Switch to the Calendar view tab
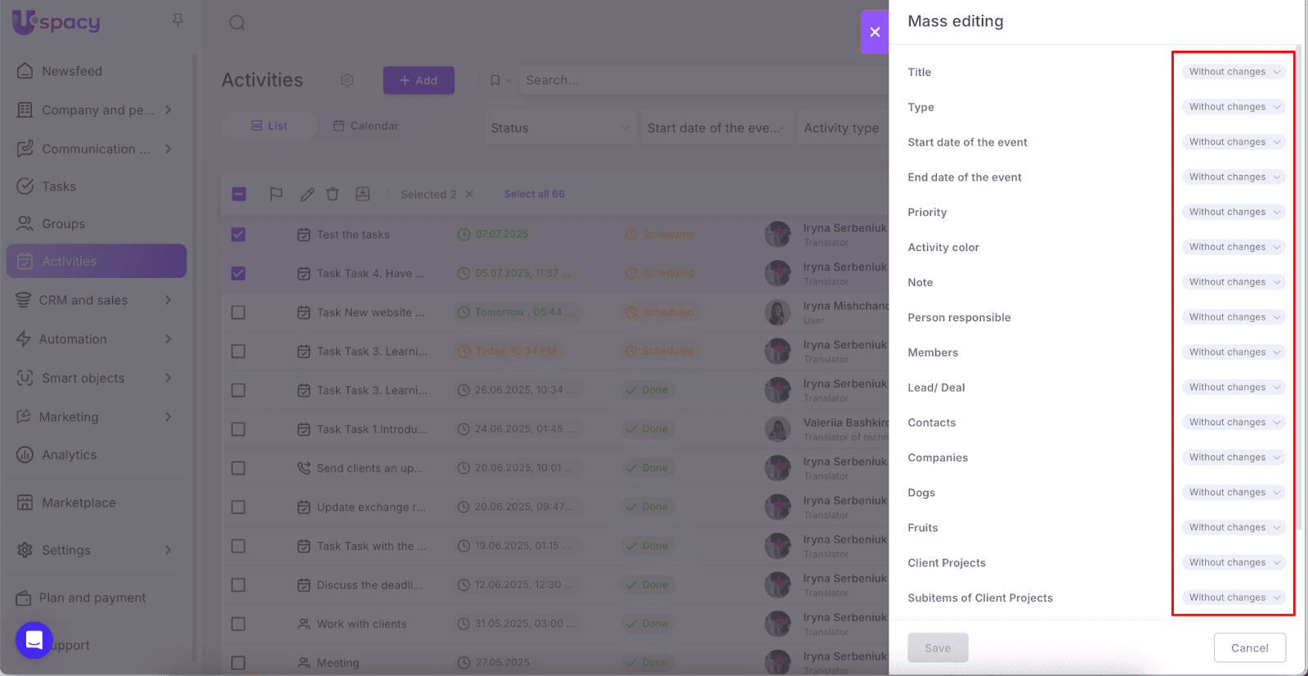Viewport: 1308px width, 676px height. coord(365,126)
